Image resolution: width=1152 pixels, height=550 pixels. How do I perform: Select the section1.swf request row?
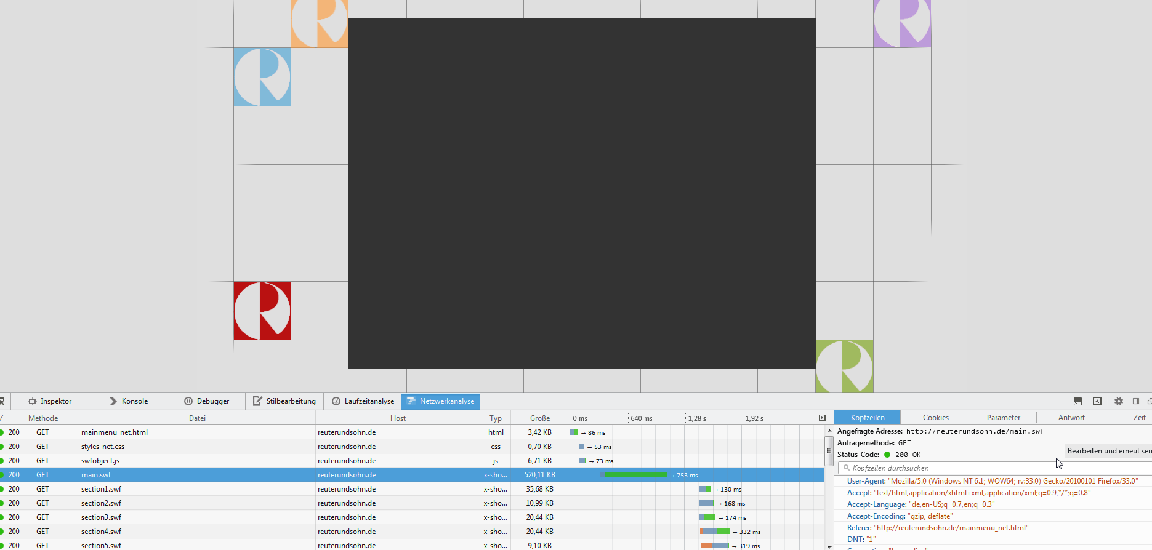pyautogui.click(x=412, y=489)
